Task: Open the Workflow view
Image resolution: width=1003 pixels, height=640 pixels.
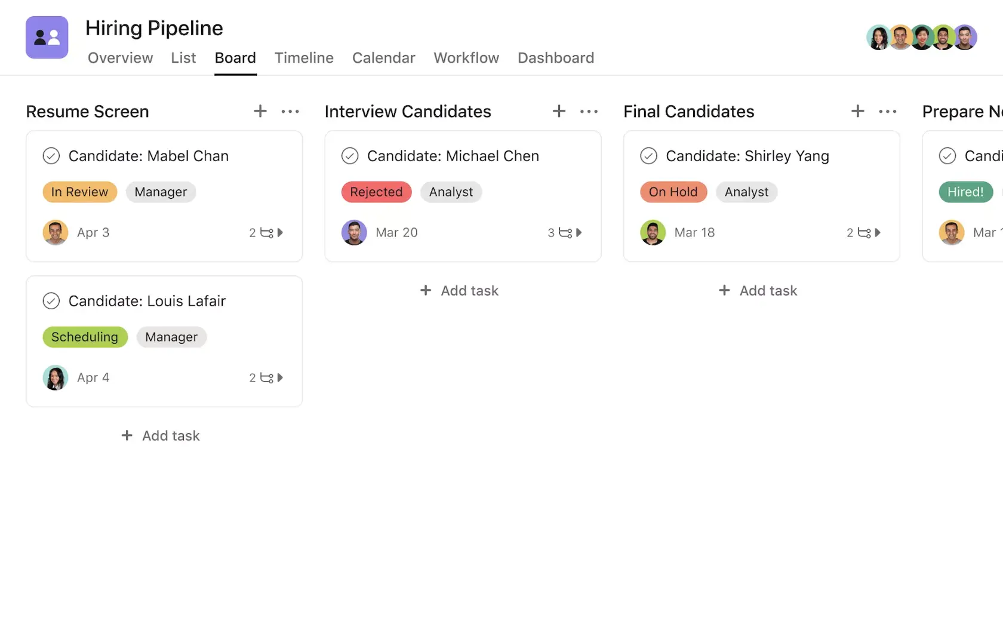Action: coord(466,58)
